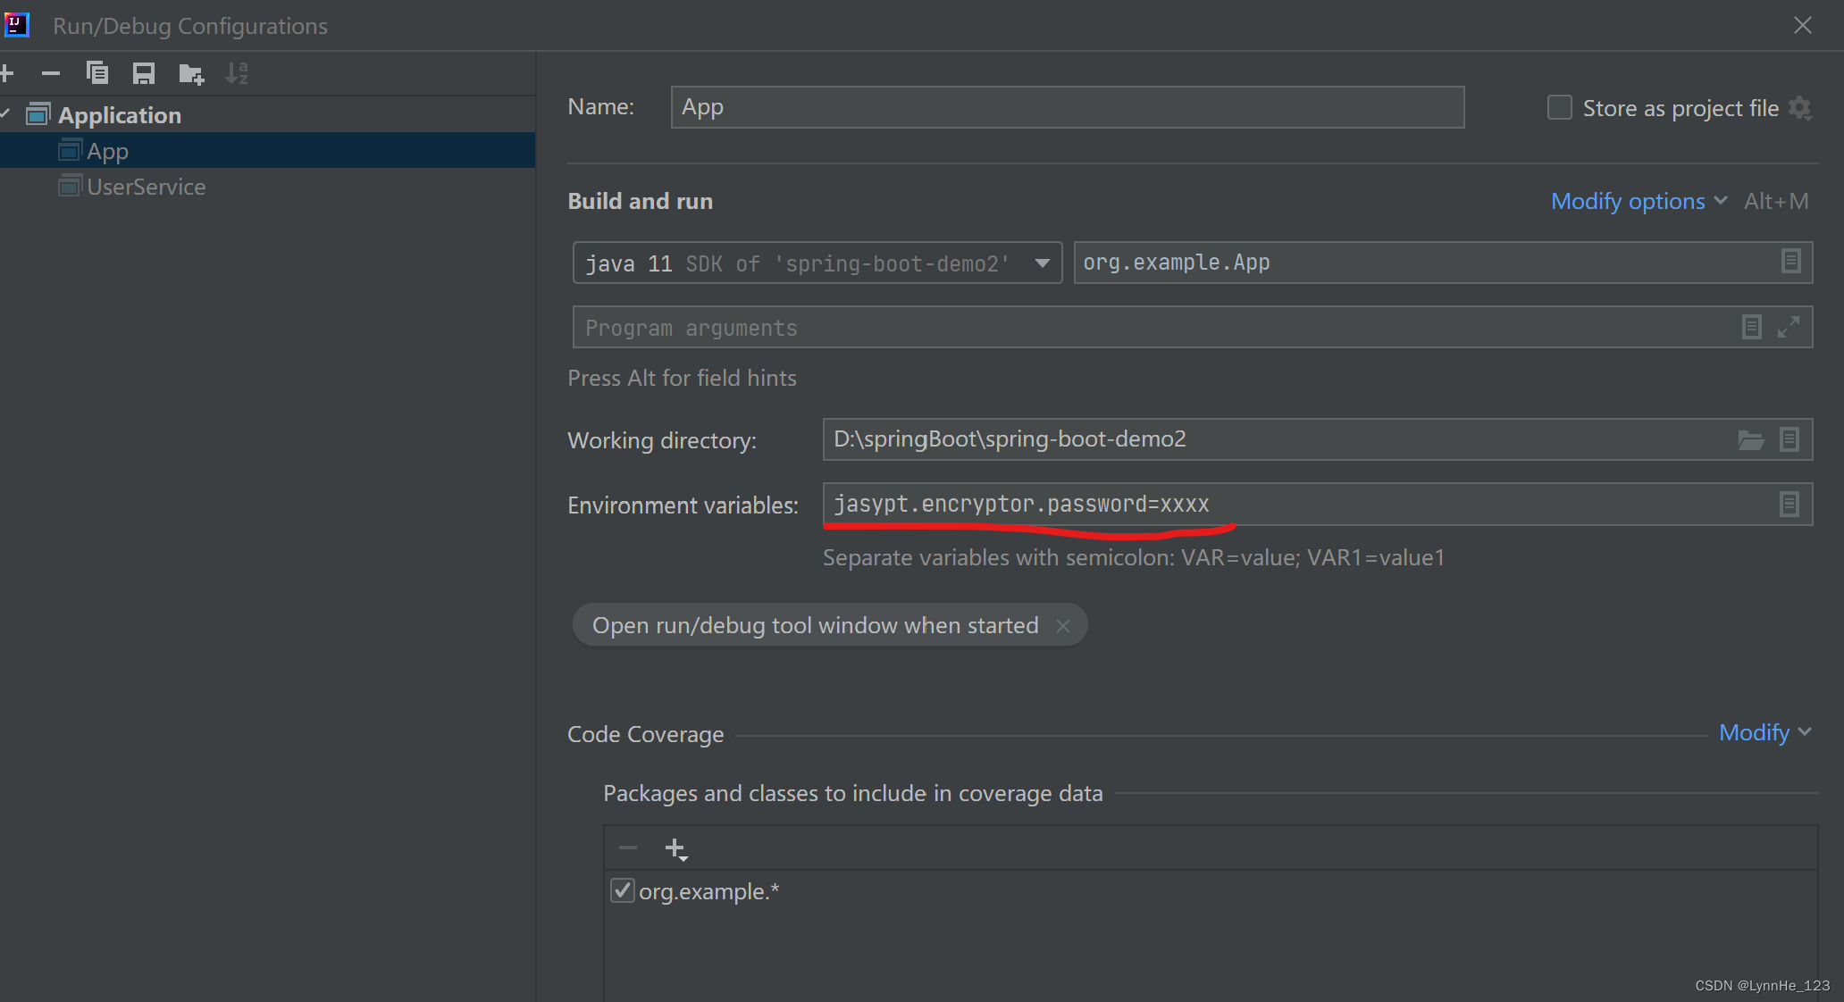Click gear icon beside Store as project file

click(1800, 108)
